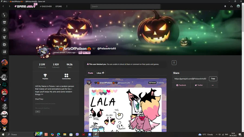The height and width of the screenshot is (137, 244).
Task: View the 1 929 Followers list
Action: [56, 66]
